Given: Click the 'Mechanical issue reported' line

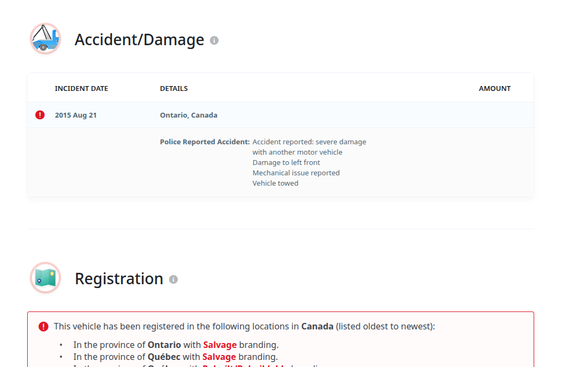Looking at the screenshot, I should point(296,173).
